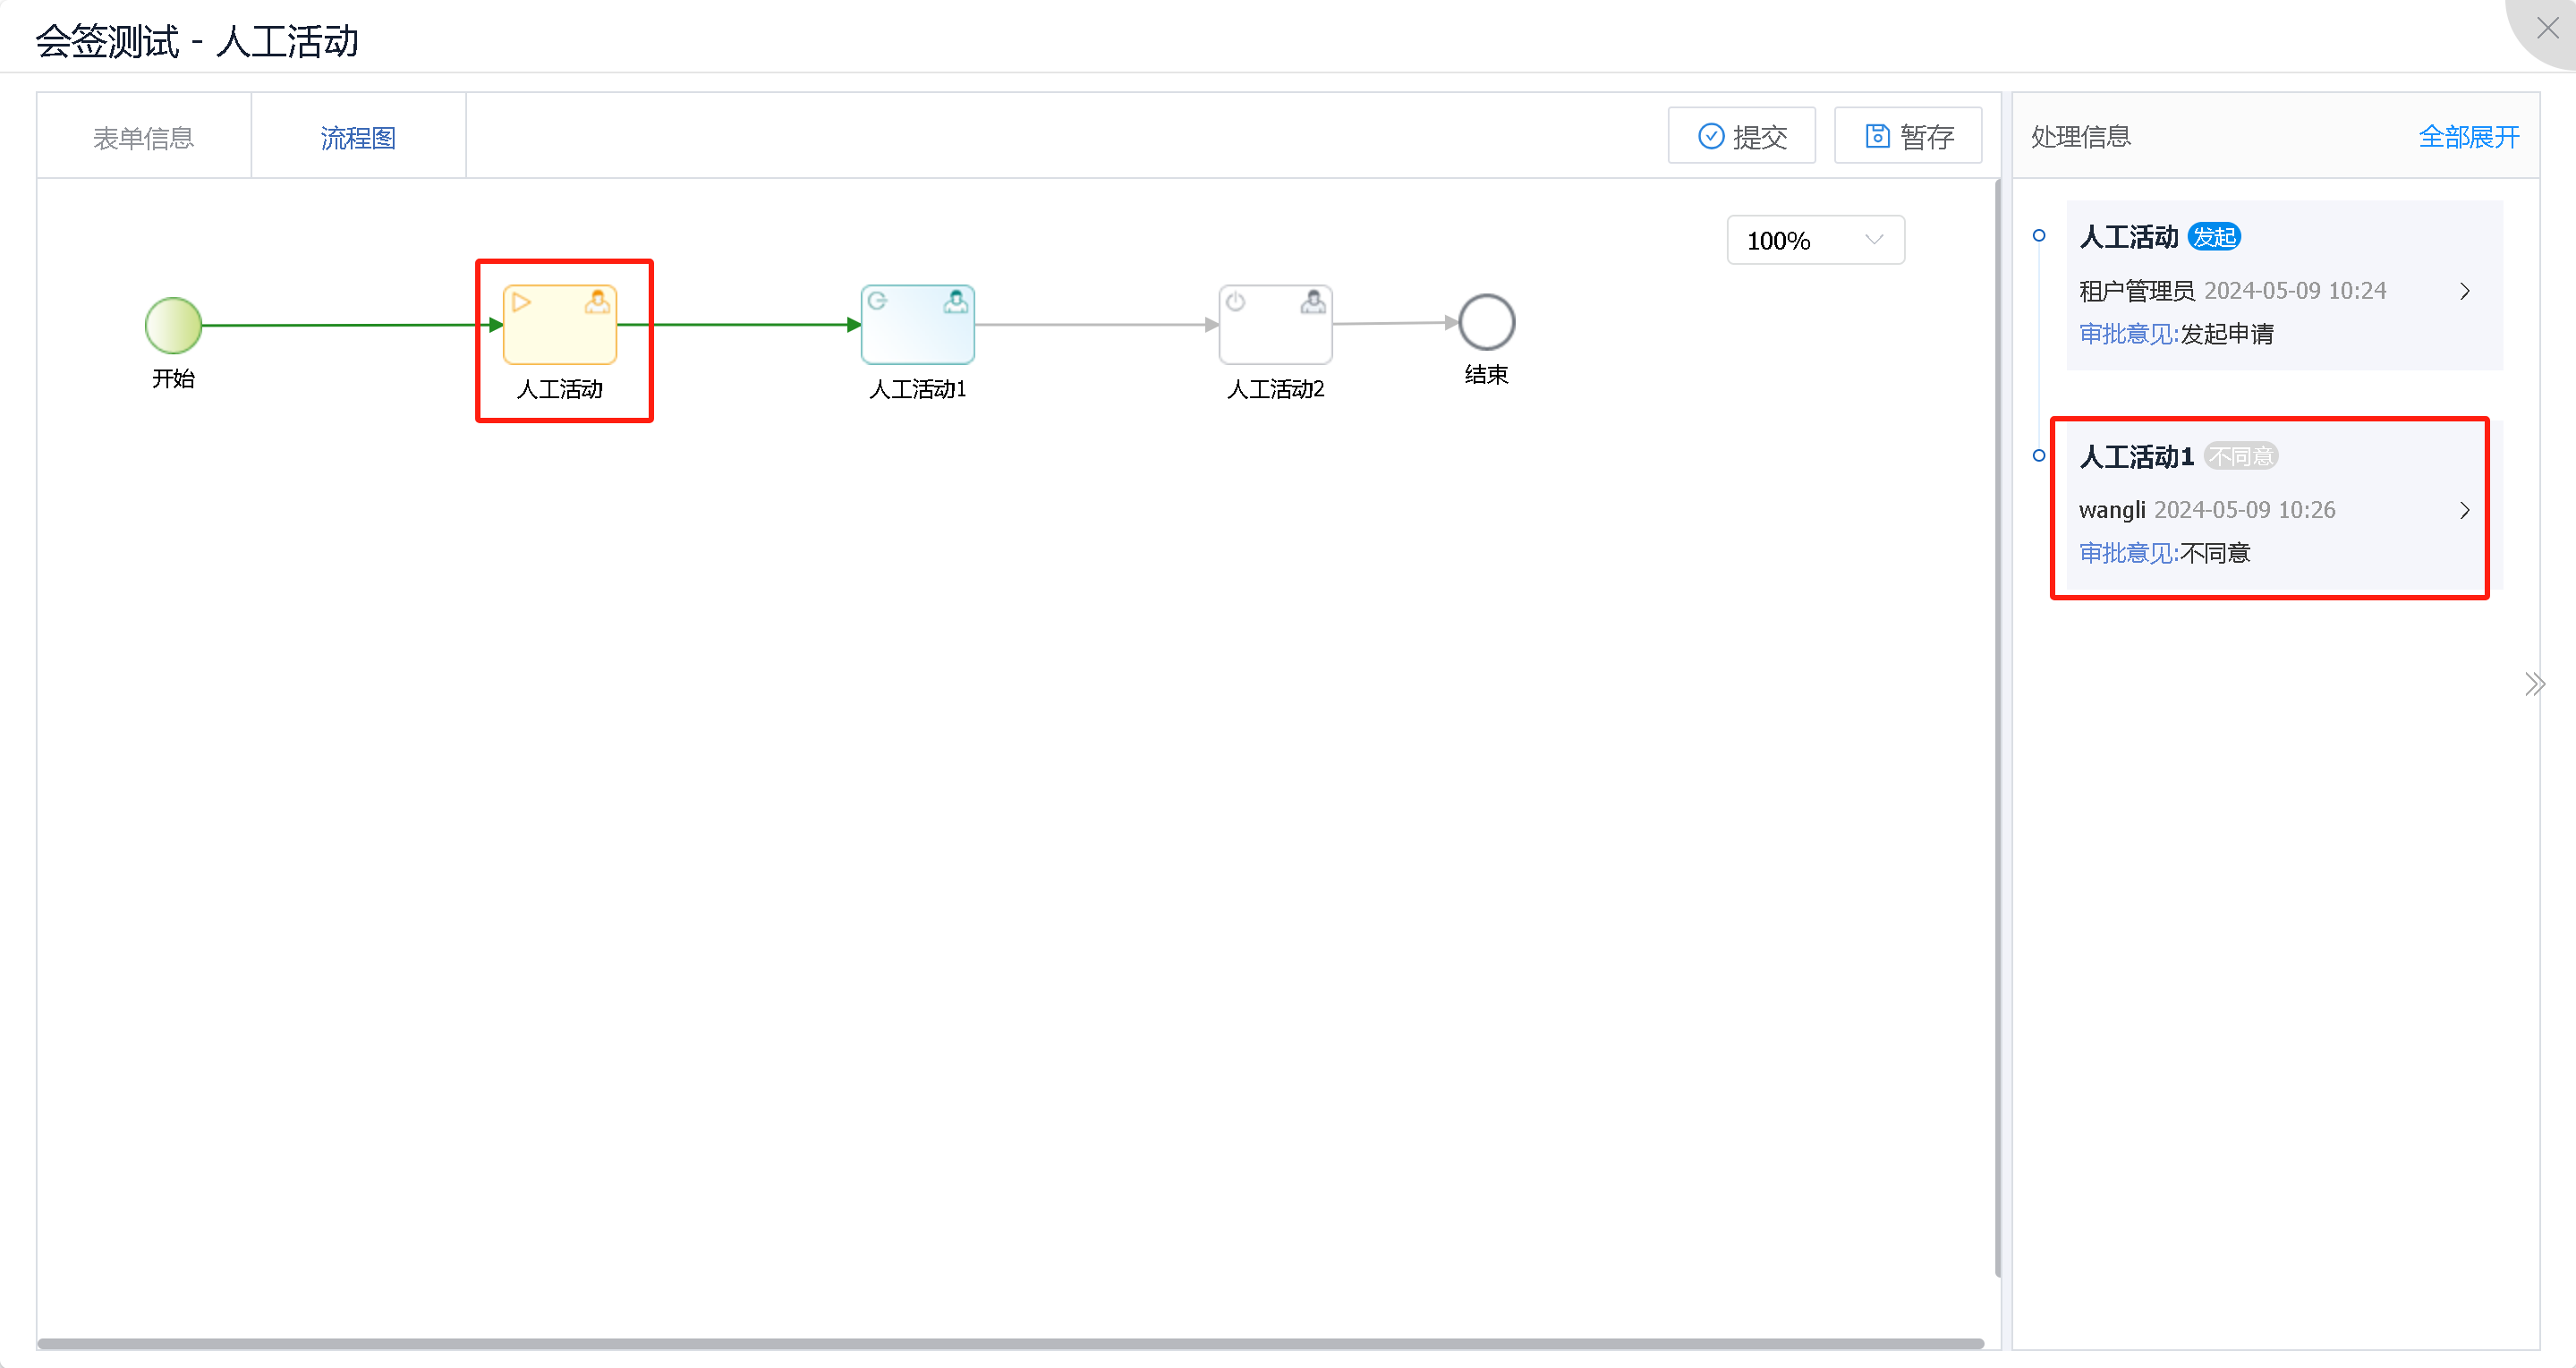Select the orange 人工活动 task node
This screenshot has width=2576, height=1368.
pyautogui.click(x=559, y=327)
